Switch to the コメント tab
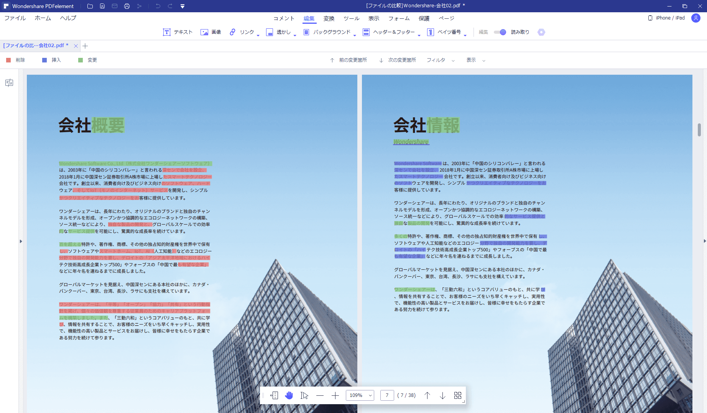Image resolution: width=707 pixels, height=413 pixels. pyautogui.click(x=284, y=18)
